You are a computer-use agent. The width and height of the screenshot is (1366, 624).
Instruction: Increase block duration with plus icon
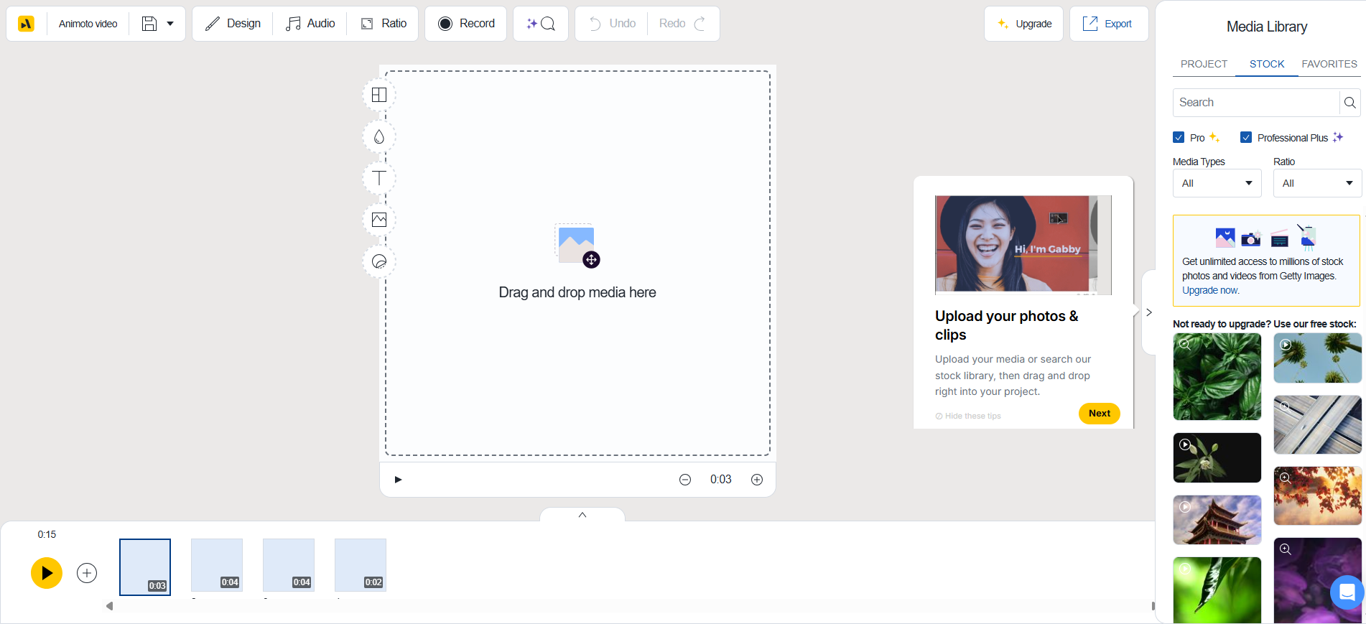click(757, 480)
